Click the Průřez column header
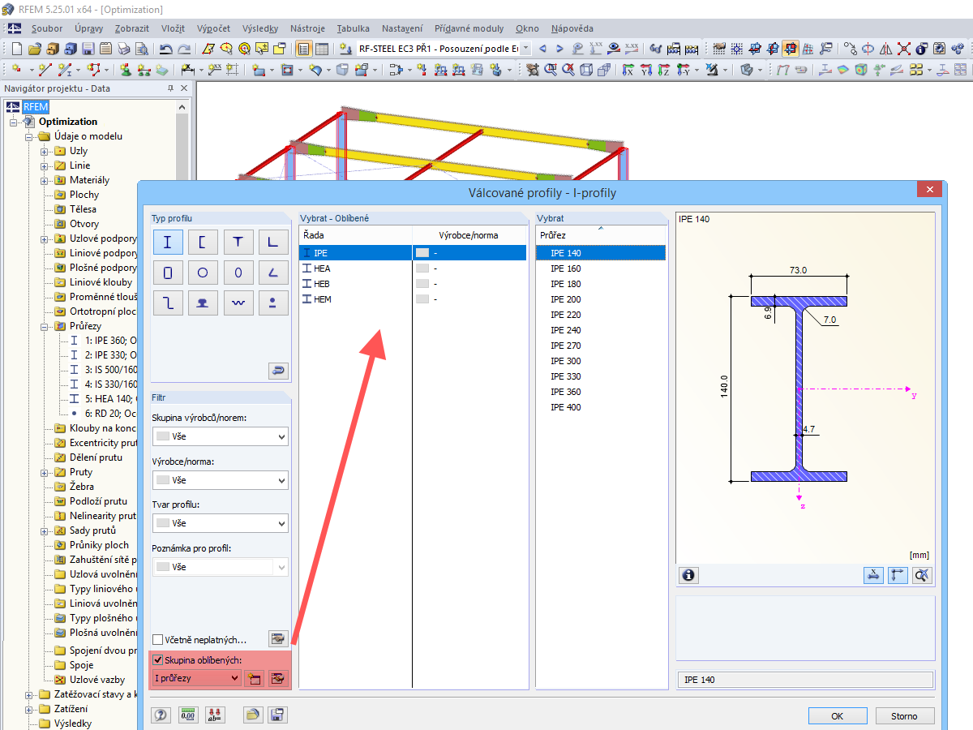 click(602, 234)
